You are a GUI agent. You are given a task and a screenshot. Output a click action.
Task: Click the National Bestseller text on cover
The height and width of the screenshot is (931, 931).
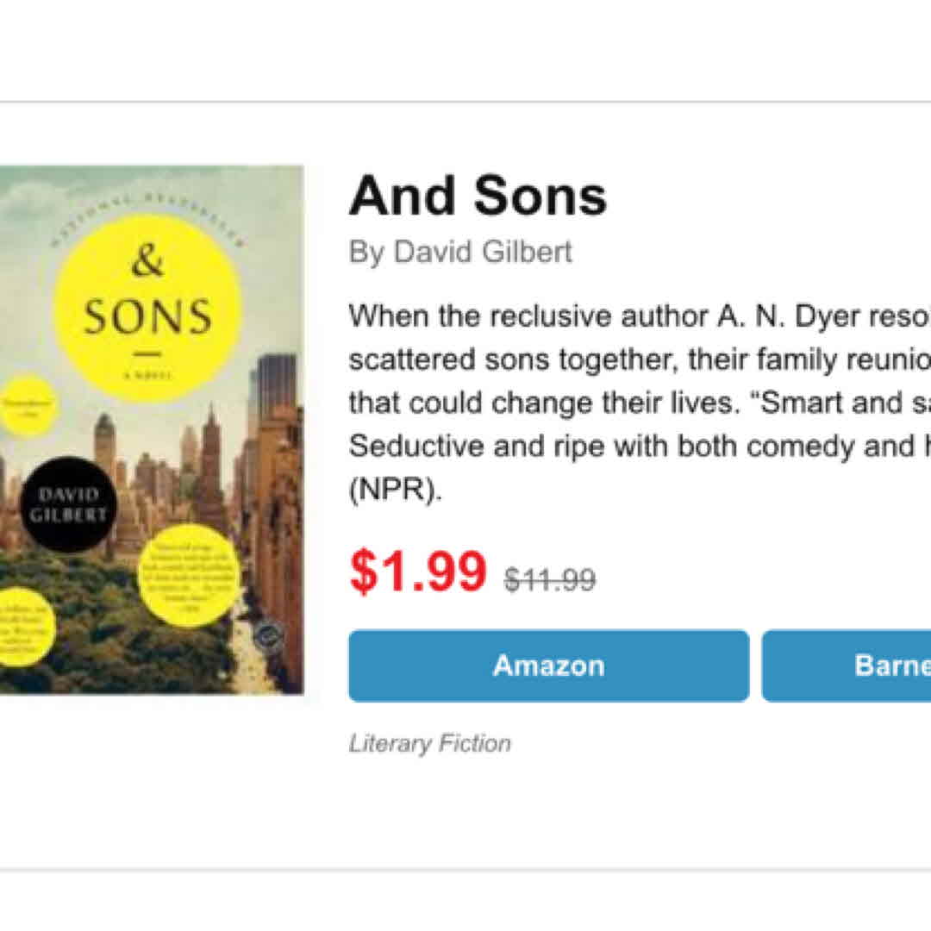point(147,216)
